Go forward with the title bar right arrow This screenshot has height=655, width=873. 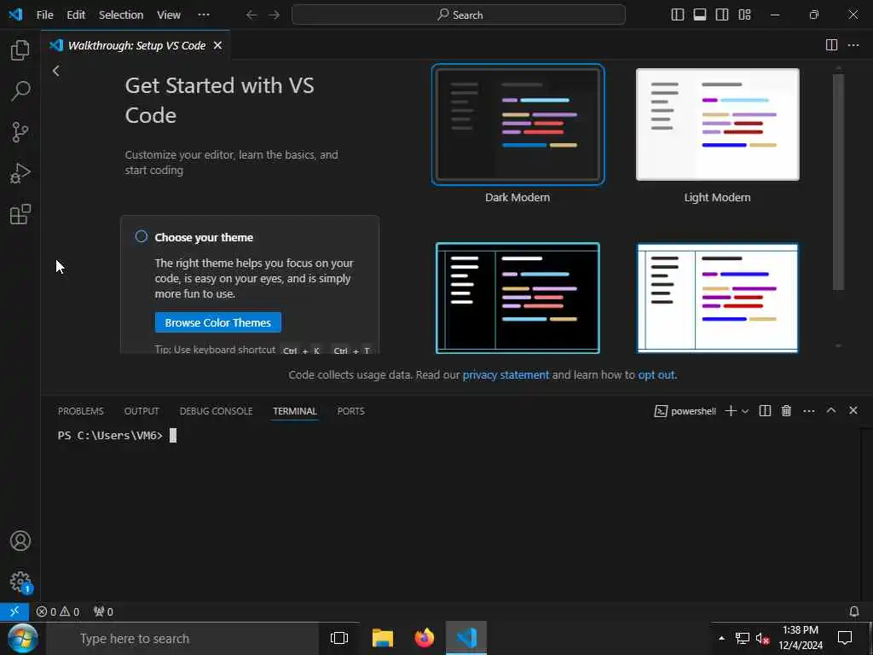pyautogui.click(x=274, y=15)
